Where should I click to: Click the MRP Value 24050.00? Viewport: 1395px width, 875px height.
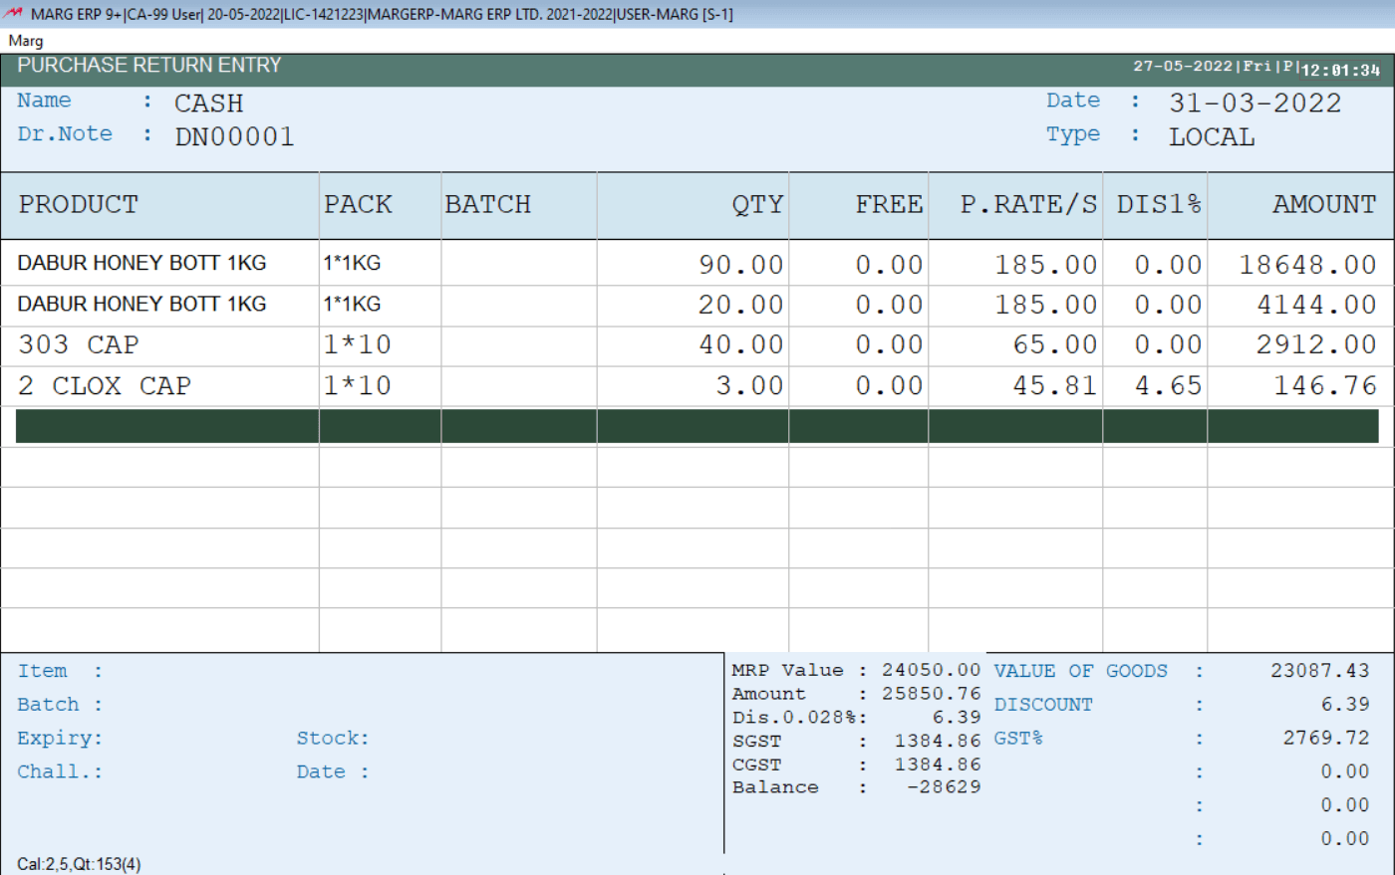[931, 670]
